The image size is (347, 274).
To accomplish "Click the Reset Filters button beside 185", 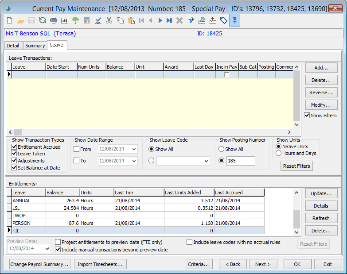I will tap(296, 166).
